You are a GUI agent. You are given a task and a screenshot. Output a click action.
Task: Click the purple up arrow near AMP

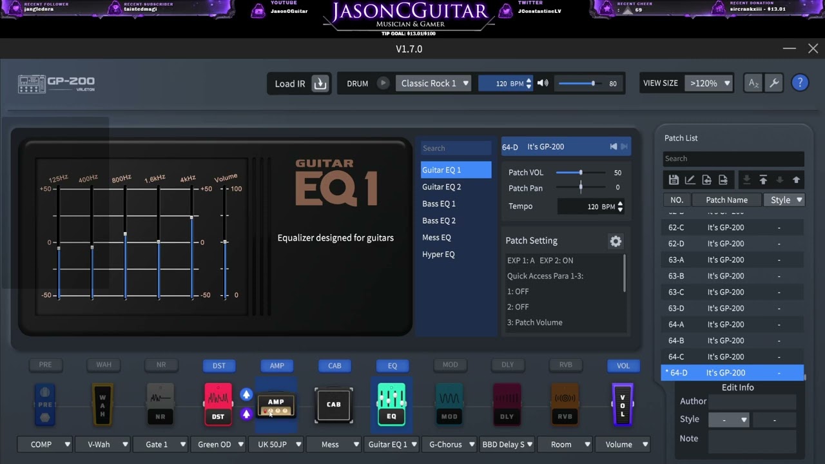(x=246, y=414)
